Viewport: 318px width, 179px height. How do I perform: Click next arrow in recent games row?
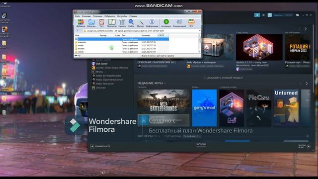pos(307,84)
